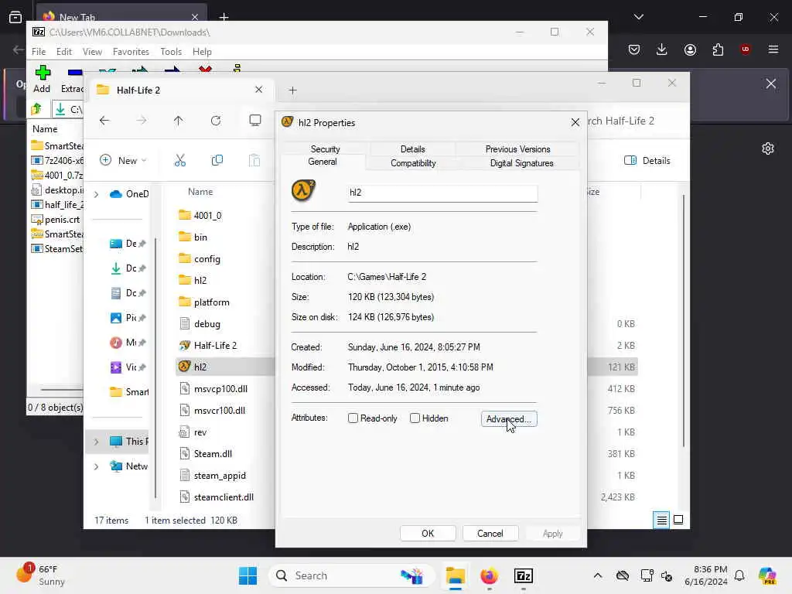Viewport: 792px width, 594px height.
Task: Switch to large thumbnails view icon in Explorer
Action: pos(678,520)
